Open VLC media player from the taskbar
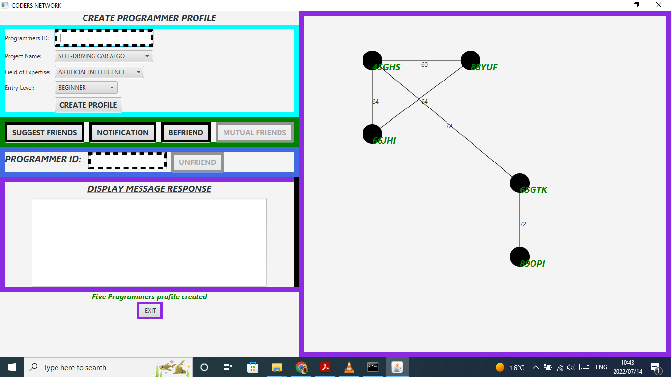The image size is (671, 377). (x=349, y=367)
